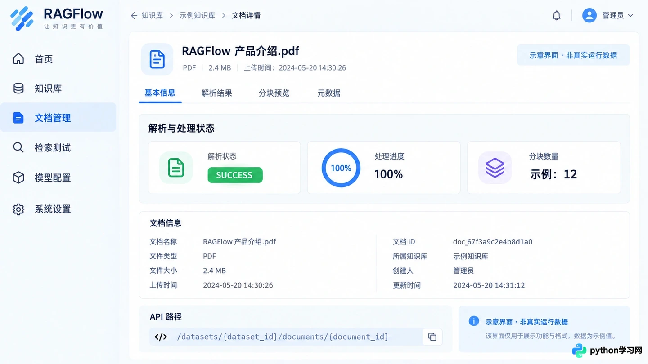Image resolution: width=648 pixels, height=364 pixels.
Task: Navigate to 示例知识库 breadcrumb link
Action: pos(197,16)
